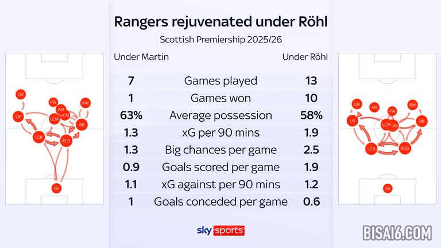Click the GK node on Martin's pitch map
The width and height of the screenshot is (441, 248).
(56, 188)
